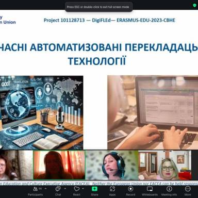Click the green encryption shield indicator
Image resolution: width=198 pixels, height=198 pixels.
click(x=194, y=5)
